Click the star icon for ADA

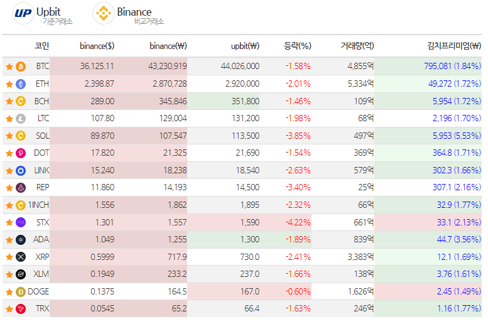tap(9, 240)
